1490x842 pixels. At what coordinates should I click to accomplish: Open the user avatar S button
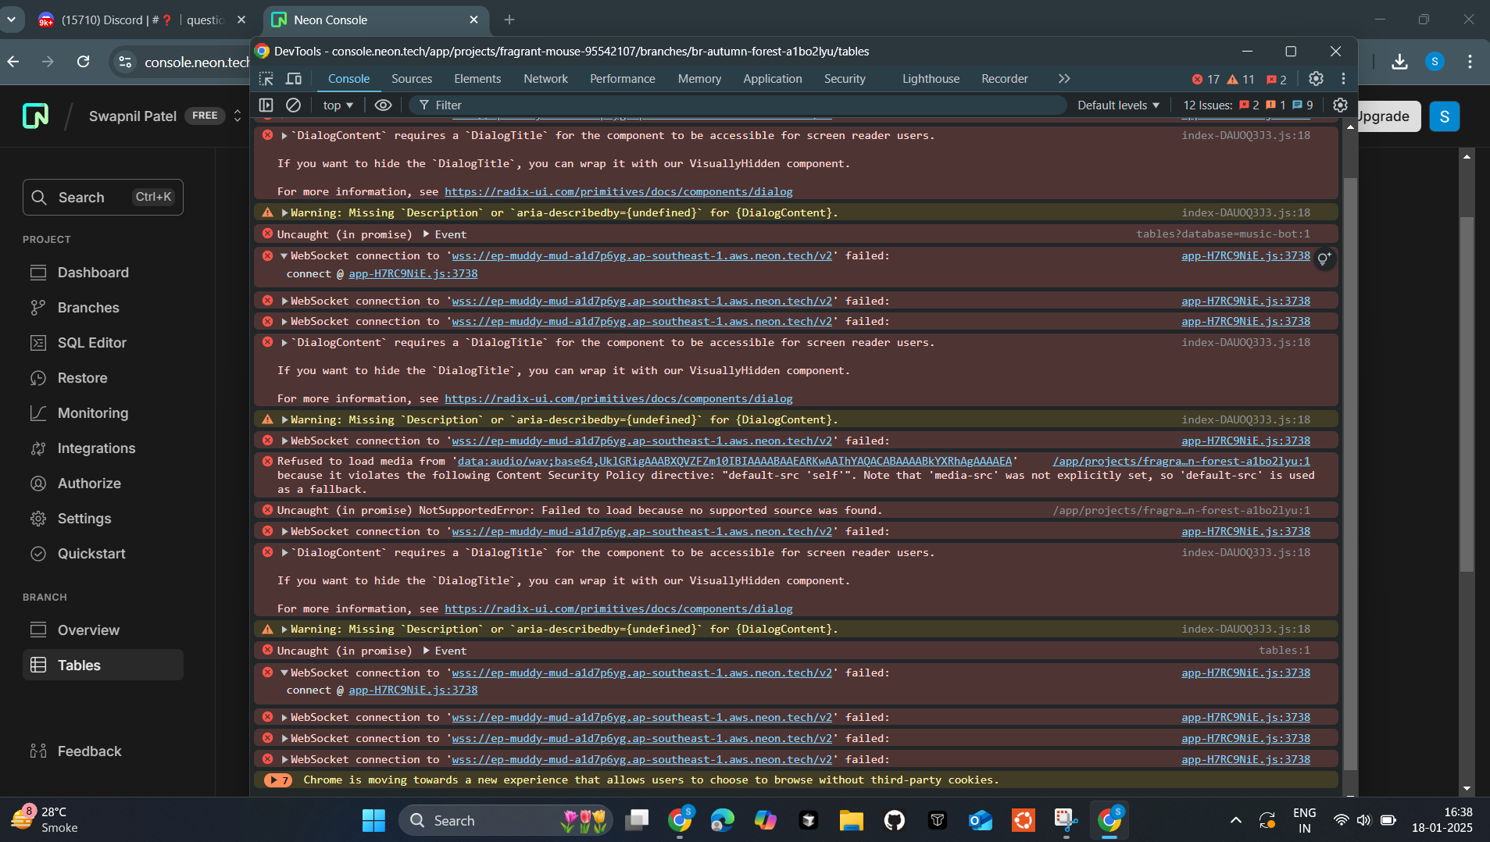pos(1444,116)
